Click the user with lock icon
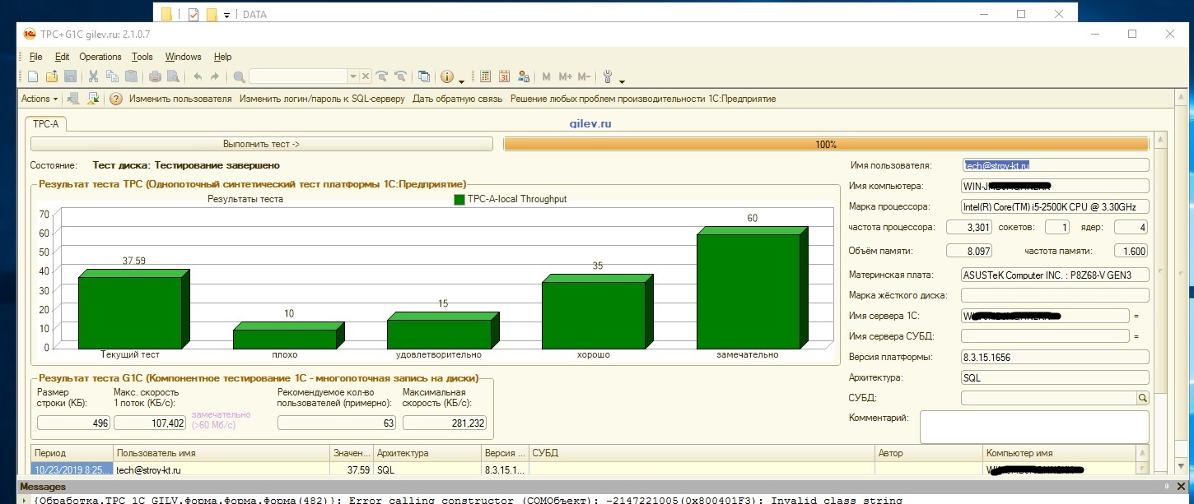This screenshot has height=504, width=1194. (x=524, y=76)
